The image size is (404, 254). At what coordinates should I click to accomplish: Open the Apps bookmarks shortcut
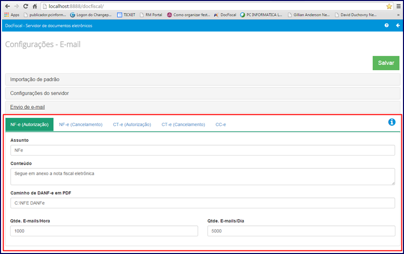pyautogui.click(x=12, y=15)
